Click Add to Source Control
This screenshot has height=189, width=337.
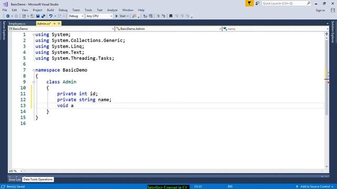tap(315, 187)
